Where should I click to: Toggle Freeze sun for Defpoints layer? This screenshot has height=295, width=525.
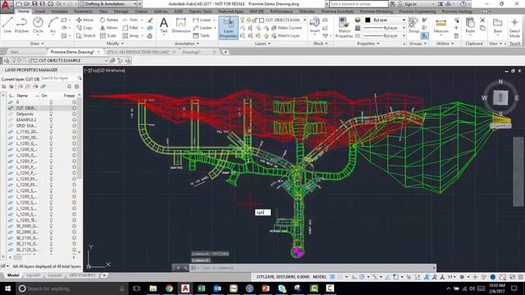click(74, 114)
